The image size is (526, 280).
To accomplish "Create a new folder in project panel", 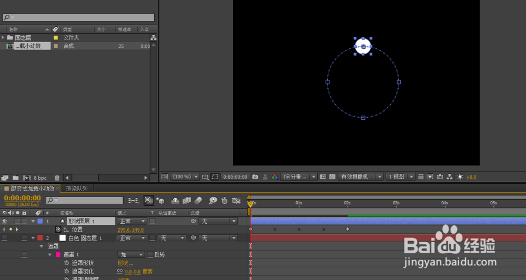I will (16, 178).
